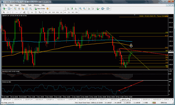Switch to M1 timeframe
The image size is (175, 105).
tap(46, 12)
